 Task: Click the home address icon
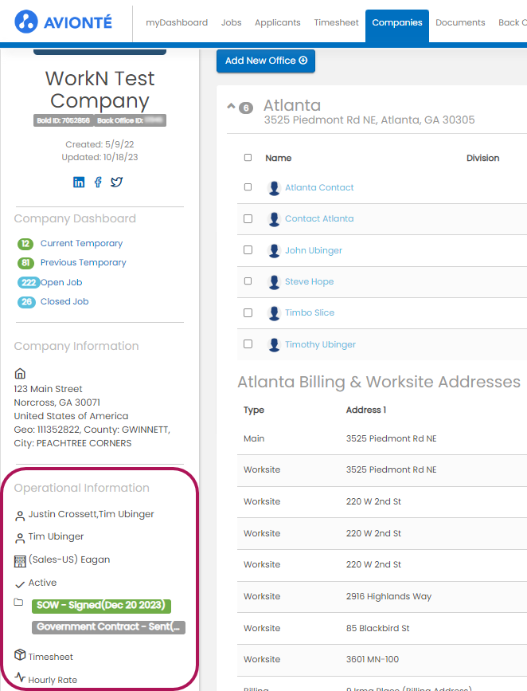coord(20,373)
